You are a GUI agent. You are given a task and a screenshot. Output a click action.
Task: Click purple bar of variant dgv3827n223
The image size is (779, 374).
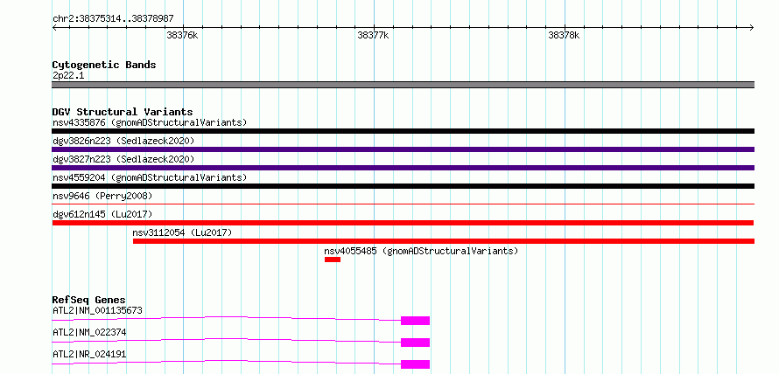pyautogui.click(x=403, y=168)
